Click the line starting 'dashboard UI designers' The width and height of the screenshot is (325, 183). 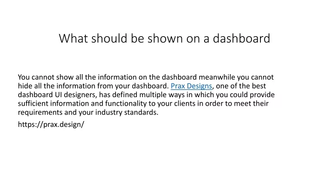146,95
